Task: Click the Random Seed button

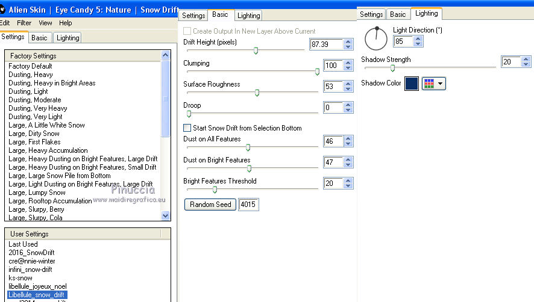Action: 210,205
